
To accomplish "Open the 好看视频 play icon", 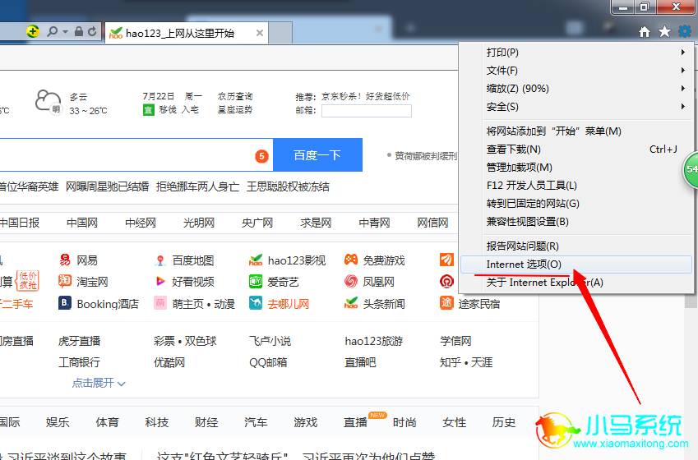I will click(x=160, y=281).
